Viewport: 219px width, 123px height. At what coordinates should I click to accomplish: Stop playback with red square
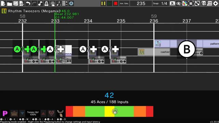(116, 3)
